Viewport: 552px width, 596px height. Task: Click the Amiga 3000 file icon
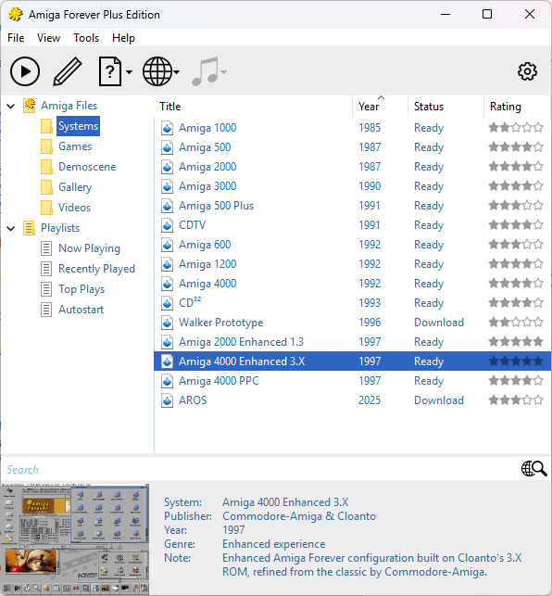click(167, 186)
